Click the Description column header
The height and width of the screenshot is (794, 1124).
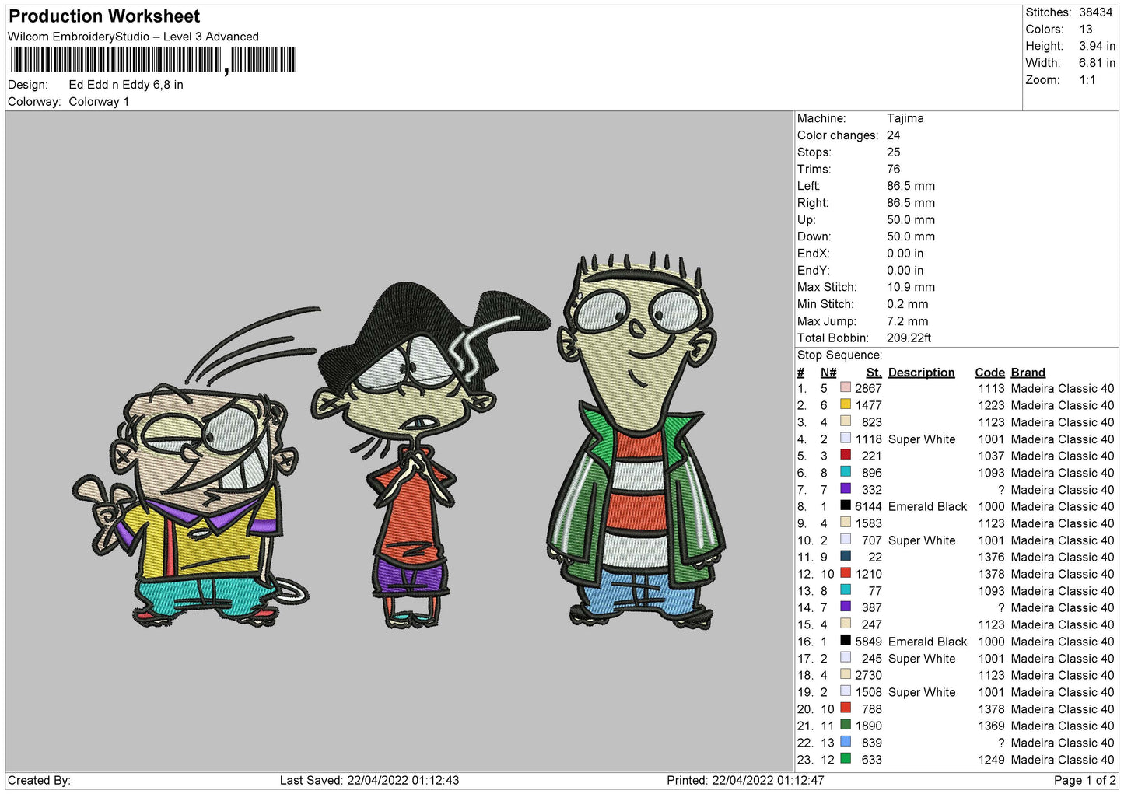pyautogui.click(x=921, y=373)
